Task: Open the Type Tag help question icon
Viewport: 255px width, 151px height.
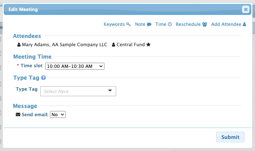Action: tap(43, 78)
